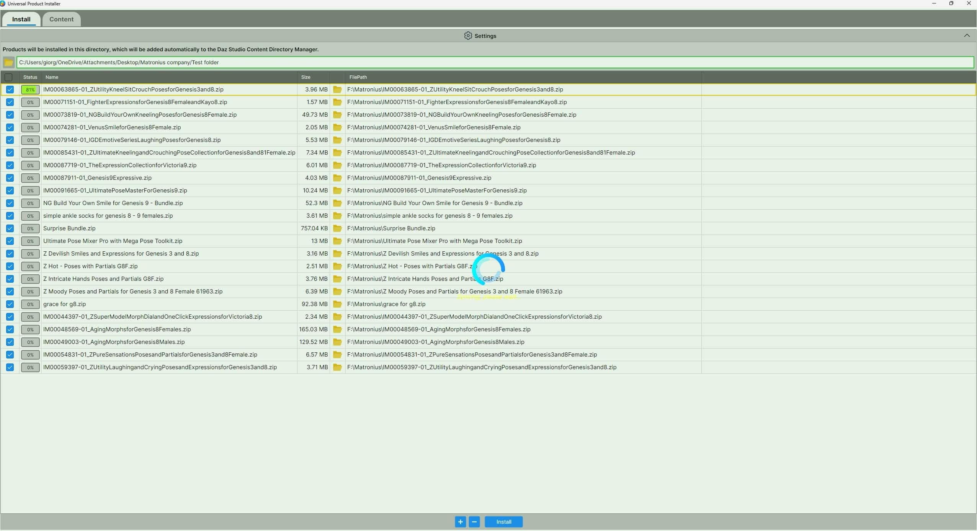Open folder icon for NG Build Your Own Smile
This screenshot has height=531, width=977.
click(337, 203)
